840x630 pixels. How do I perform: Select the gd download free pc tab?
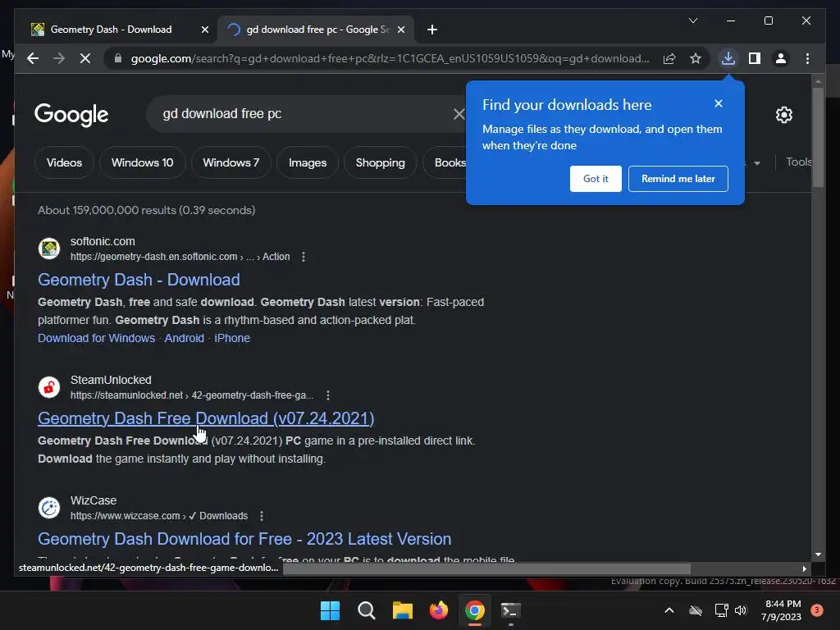pos(316,30)
